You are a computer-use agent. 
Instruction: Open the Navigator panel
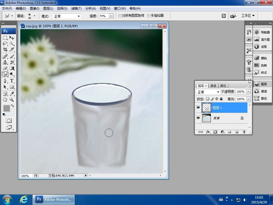262,32
